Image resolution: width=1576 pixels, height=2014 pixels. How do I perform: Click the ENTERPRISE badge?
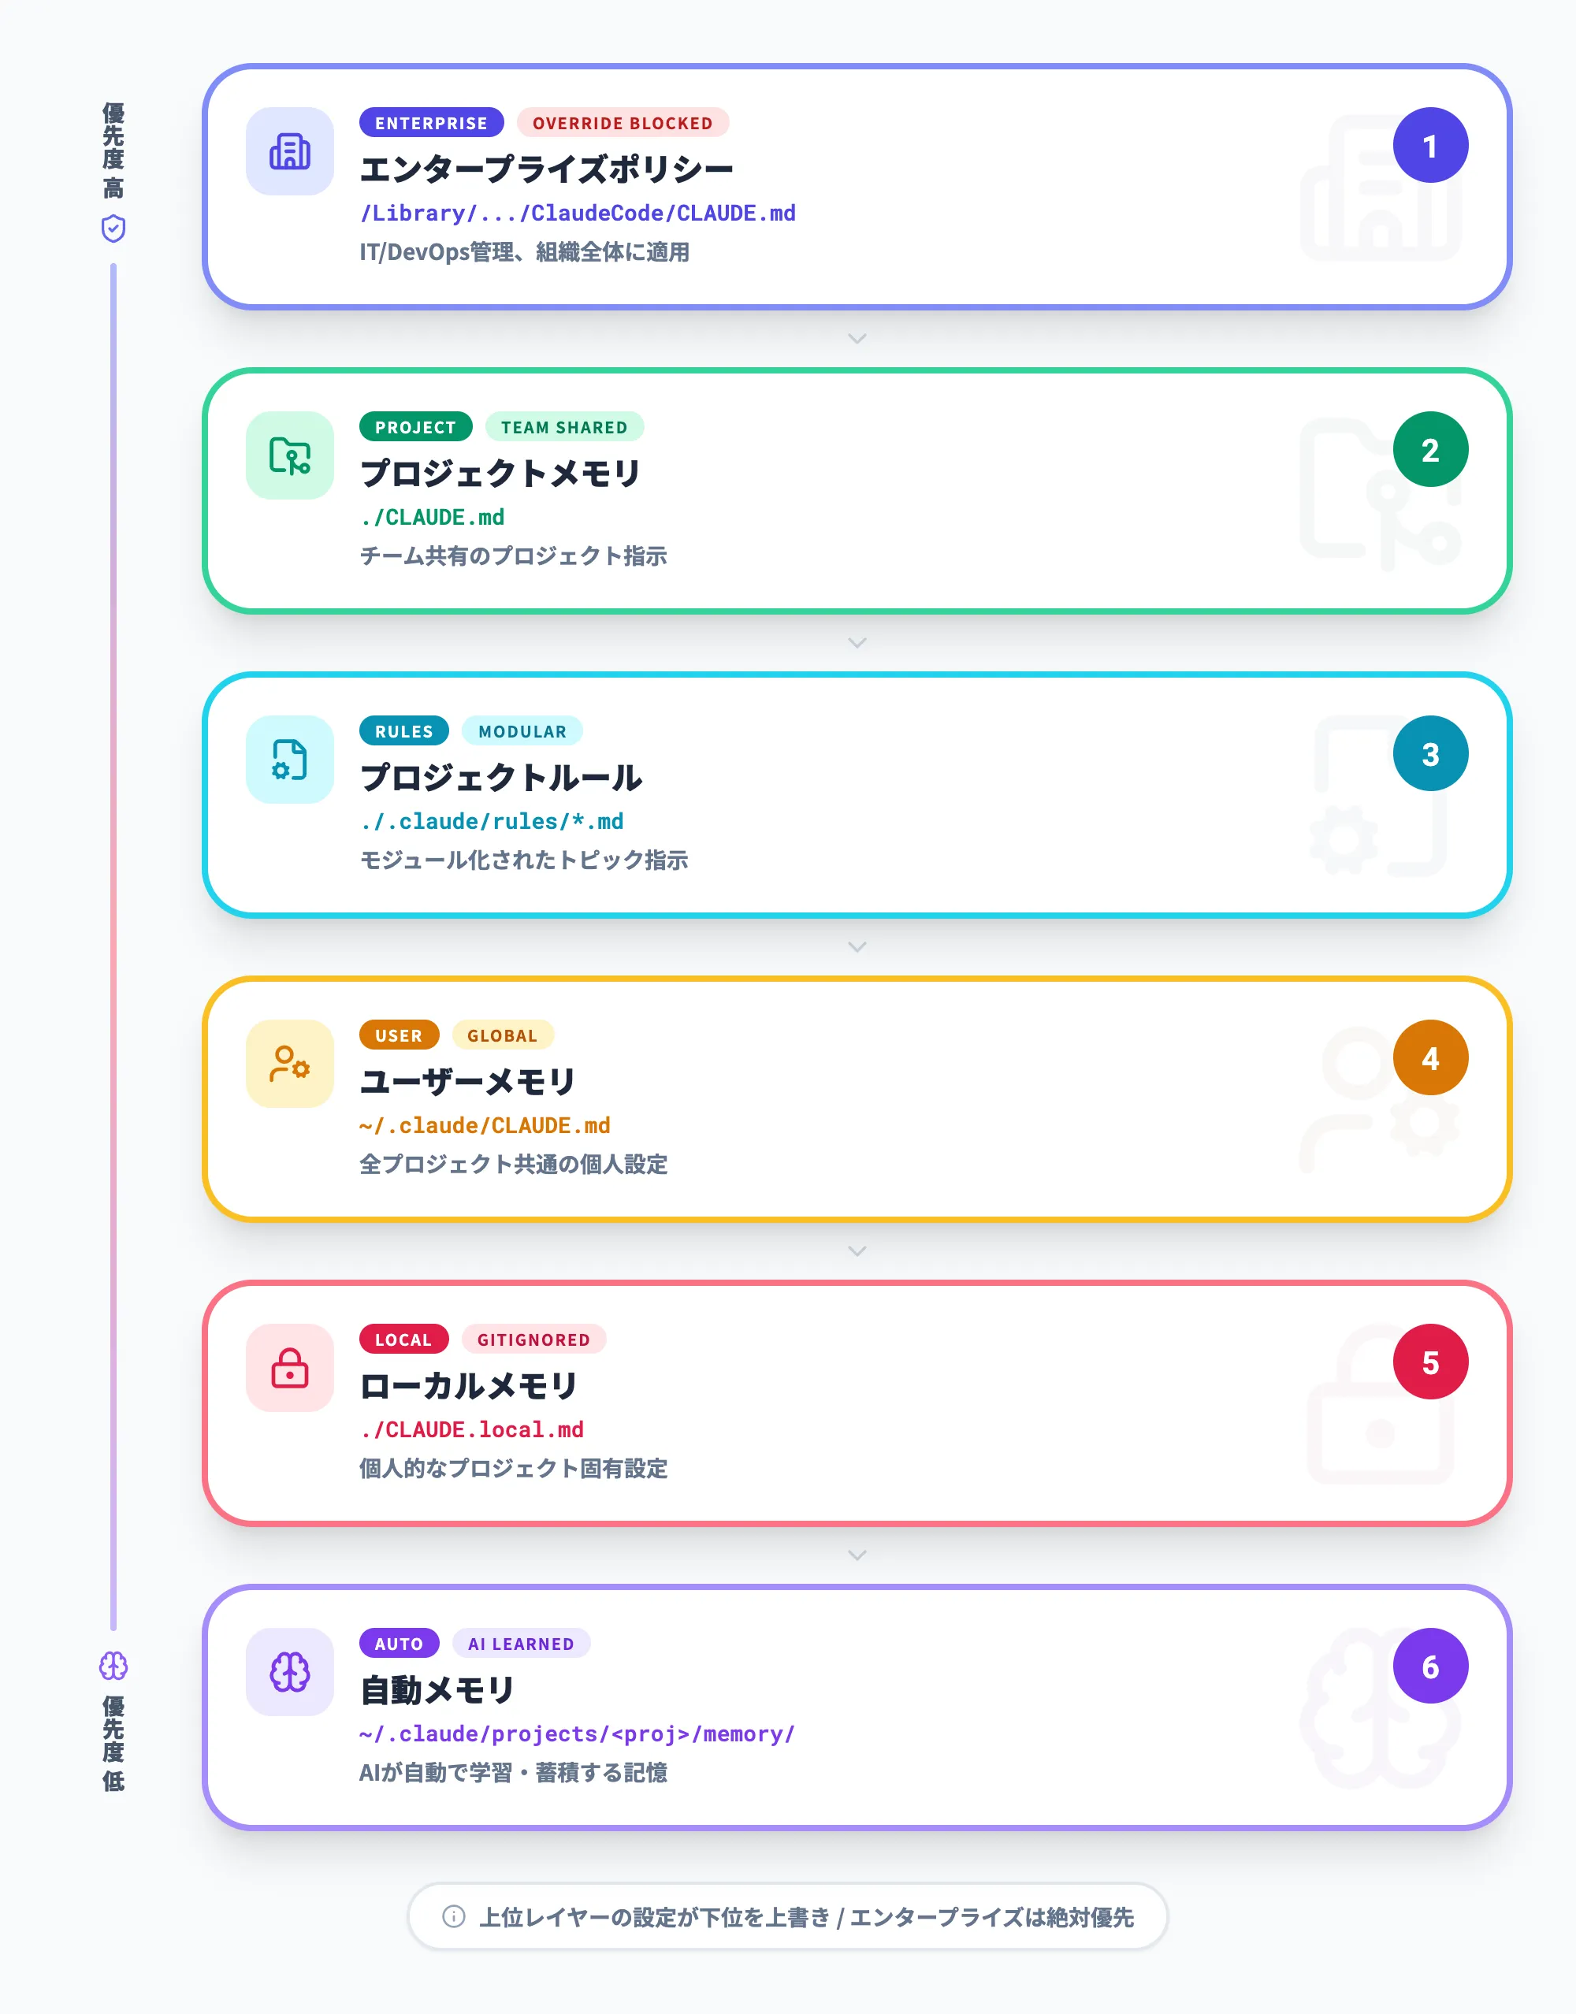click(x=431, y=123)
